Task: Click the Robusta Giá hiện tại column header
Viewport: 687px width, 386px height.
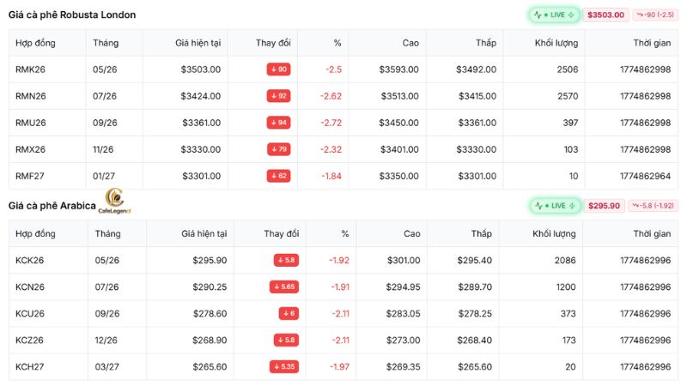Action: tap(198, 43)
